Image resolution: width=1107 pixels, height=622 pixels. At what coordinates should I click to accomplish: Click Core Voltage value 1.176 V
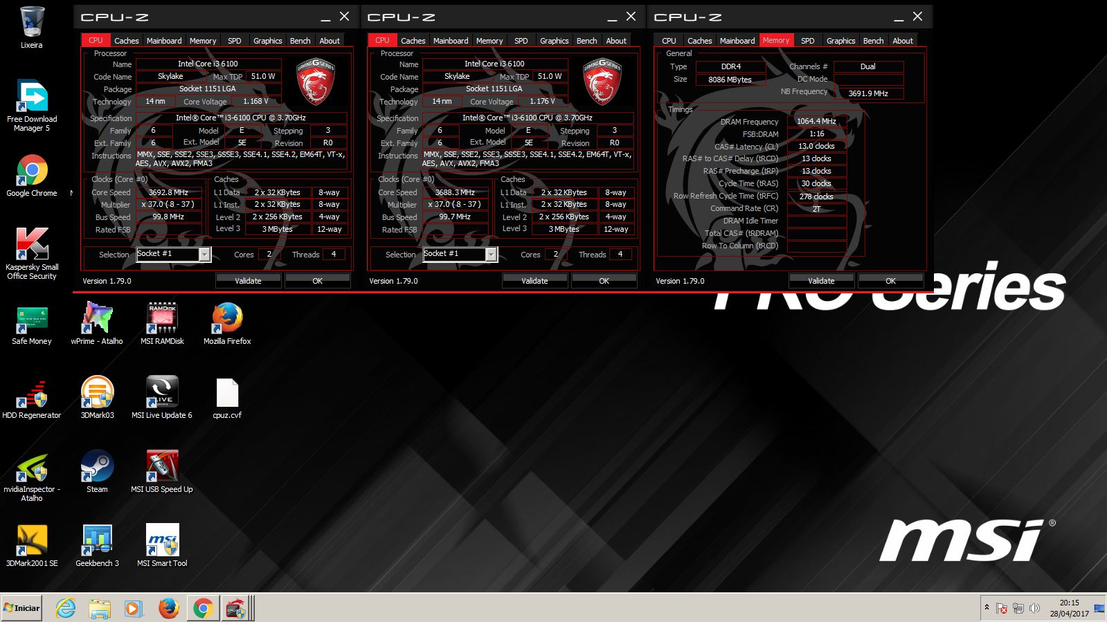click(x=542, y=101)
